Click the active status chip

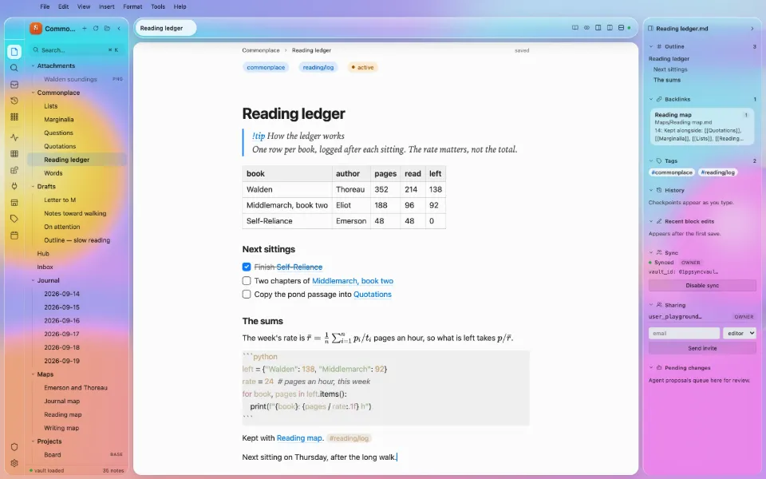click(362, 67)
